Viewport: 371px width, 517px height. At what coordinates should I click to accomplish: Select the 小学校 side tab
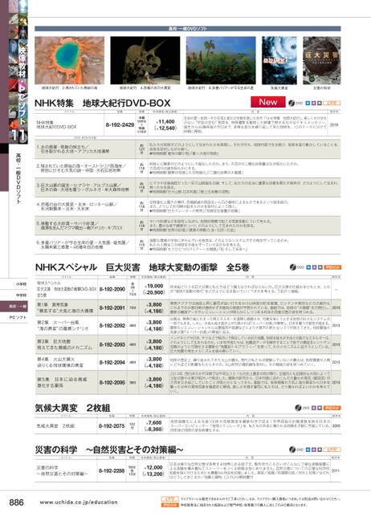click(x=18, y=284)
